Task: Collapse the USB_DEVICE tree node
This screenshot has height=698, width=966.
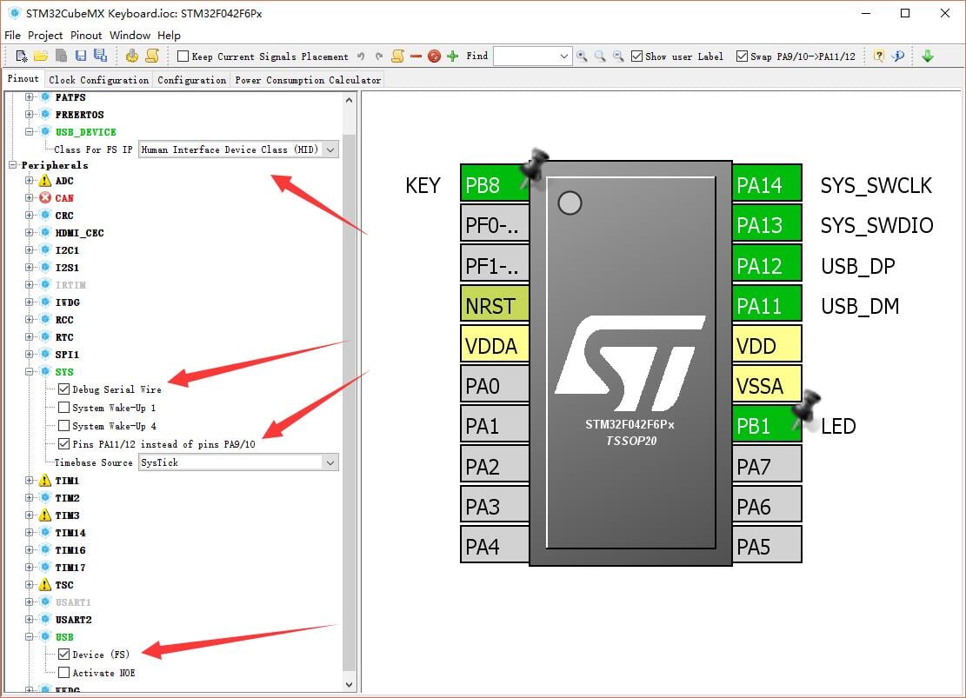Action: point(29,132)
